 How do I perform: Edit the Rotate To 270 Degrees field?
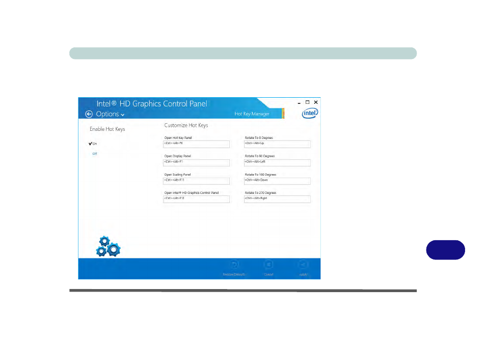coord(277,199)
